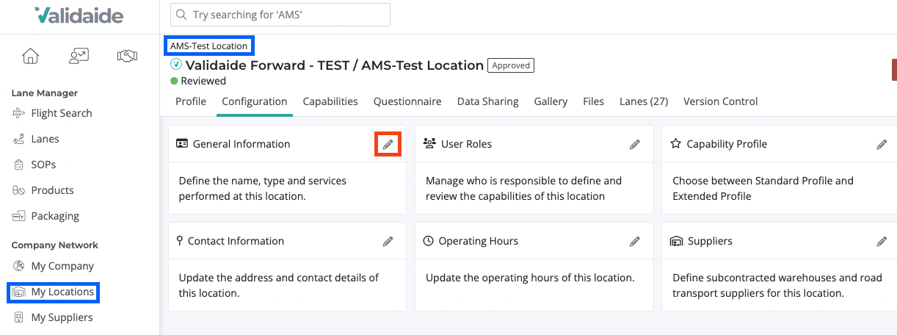Click the Packaging icon in sidebar

click(19, 216)
